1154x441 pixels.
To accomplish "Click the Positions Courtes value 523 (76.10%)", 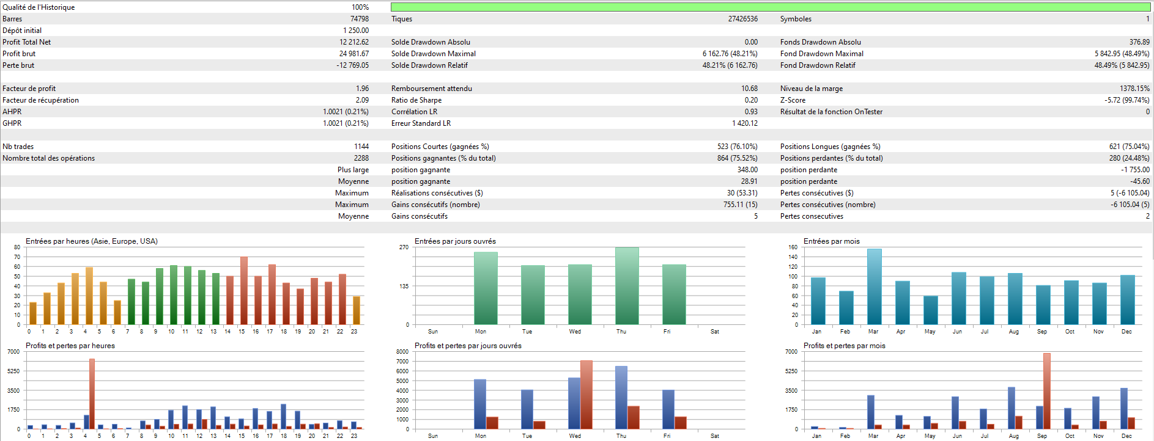I will pyautogui.click(x=738, y=147).
